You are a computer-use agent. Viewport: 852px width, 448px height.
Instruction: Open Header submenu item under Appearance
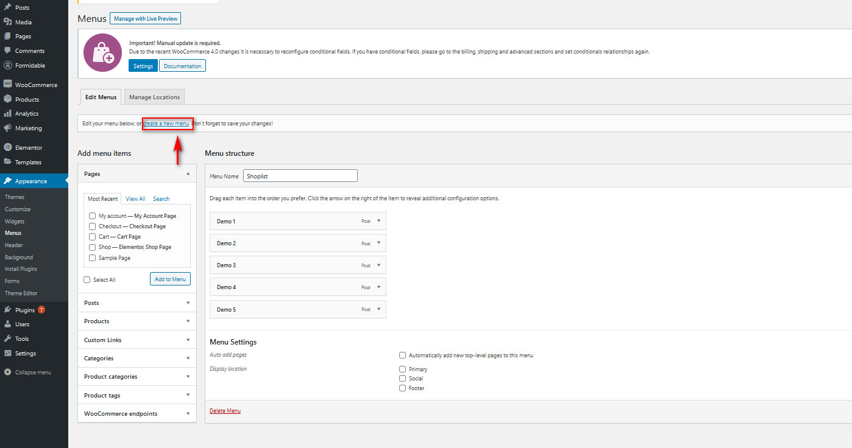pos(14,245)
